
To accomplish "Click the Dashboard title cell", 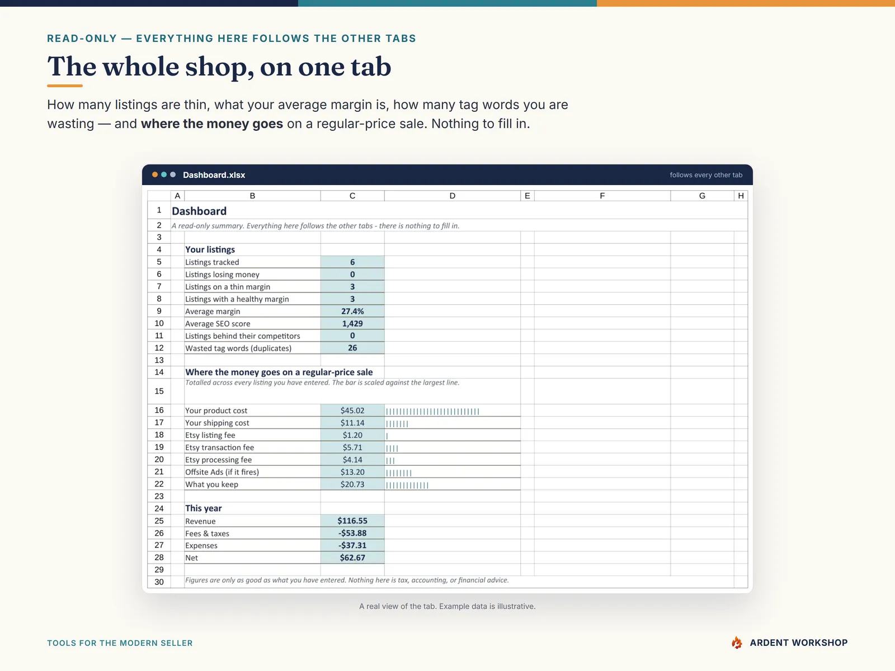I will point(199,211).
